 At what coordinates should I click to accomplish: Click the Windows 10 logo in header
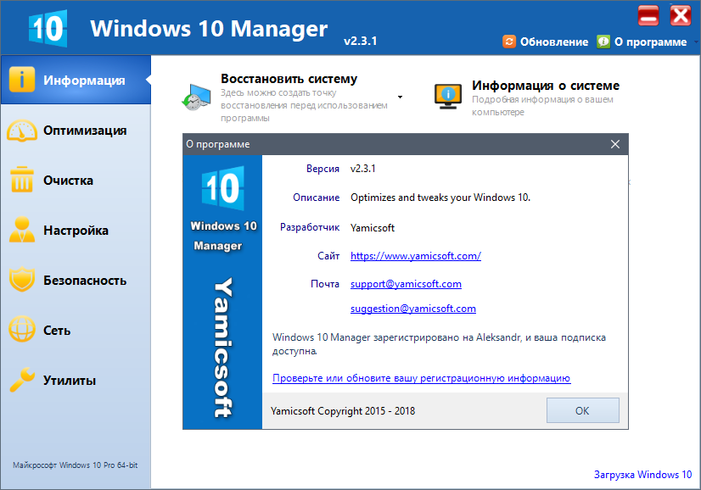[x=48, y=28]
